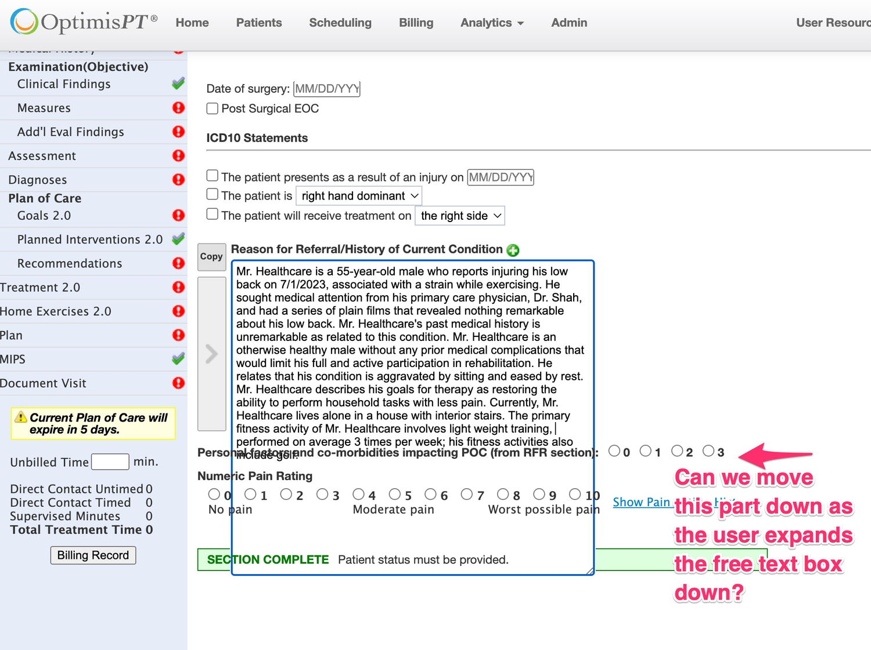This screenshot has height=650, width=871.
Task: Open the Billing menu item
Action: [x=416, y=23]
